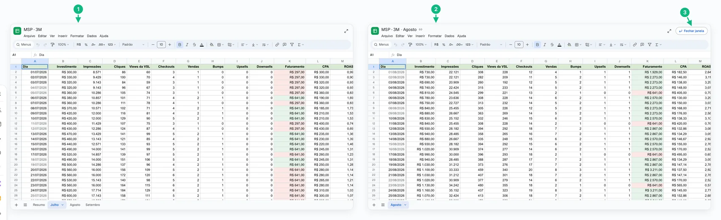Expand the Agosto tab dropdown arrow in right window
The image size is (721, 220).
tap(405, 205)
